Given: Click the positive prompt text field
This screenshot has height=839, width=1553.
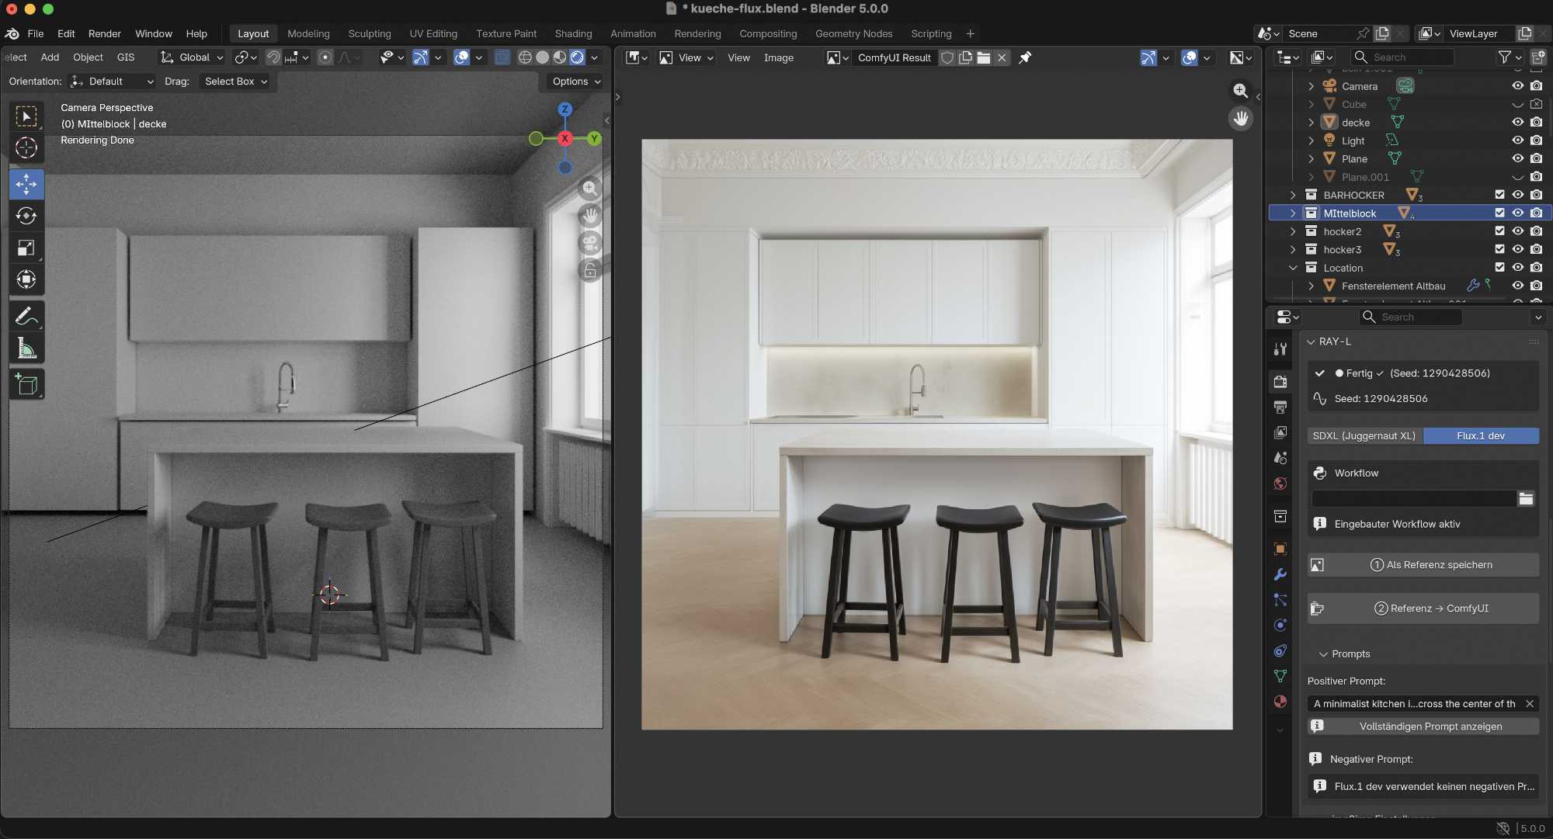Looking at the screenshot, I should [x=1413, y=704].
